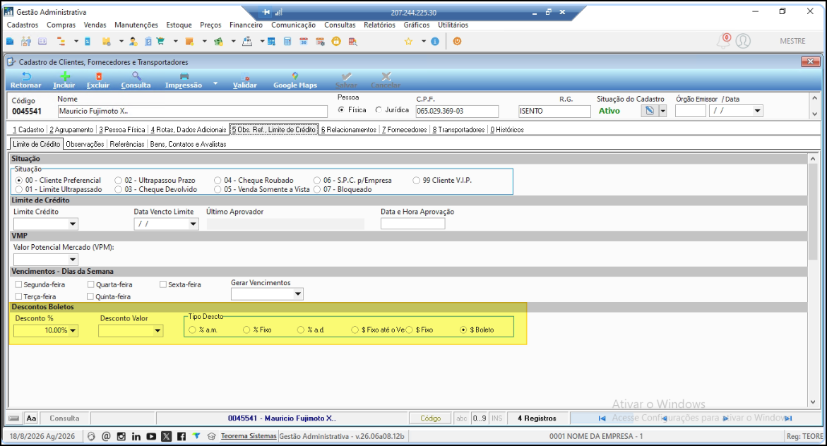Click the Retornar toolbar icon
Viewport: 827px width, 446px height.
25,80
